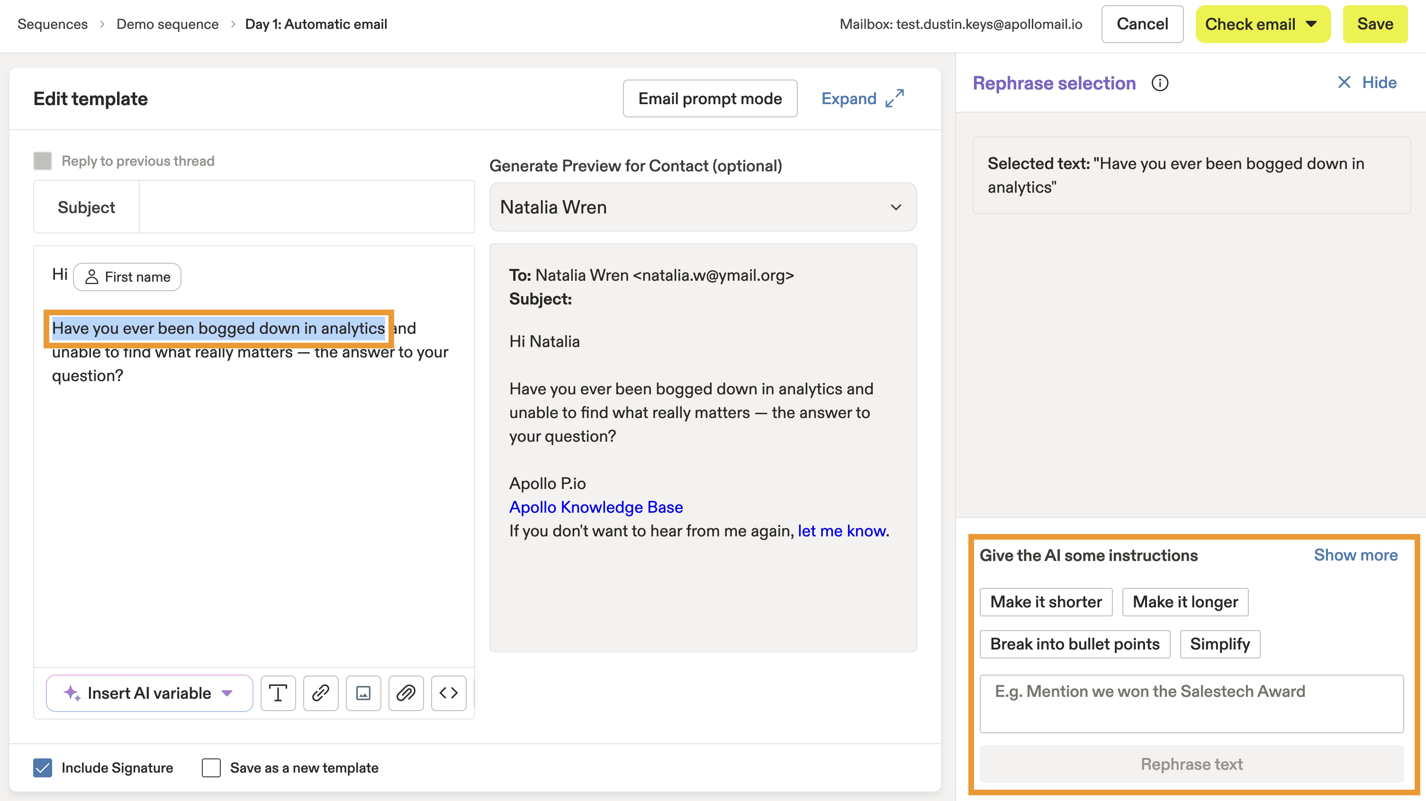Click the X icon to hide panel

[x=1344, y=82]
